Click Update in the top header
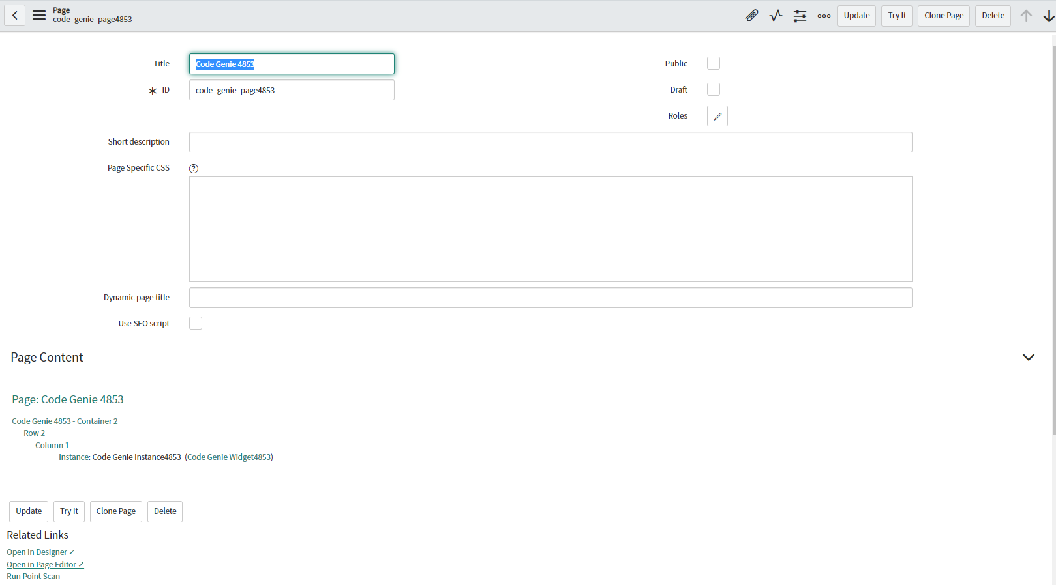Screen dimensions: 1056x585 [856, 16]
